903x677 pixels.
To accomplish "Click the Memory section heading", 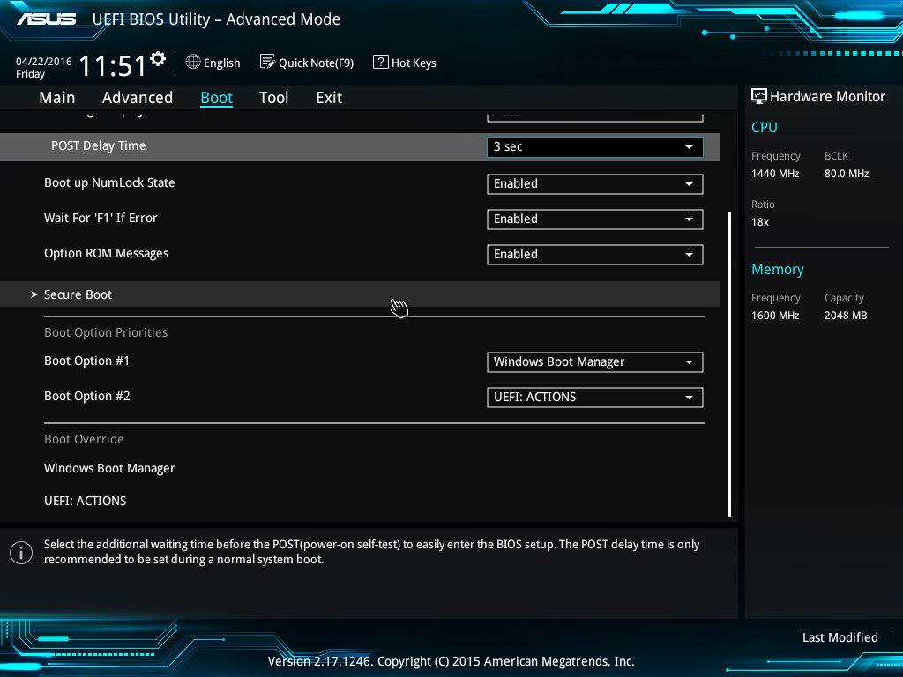I will (x=778, y=270).
